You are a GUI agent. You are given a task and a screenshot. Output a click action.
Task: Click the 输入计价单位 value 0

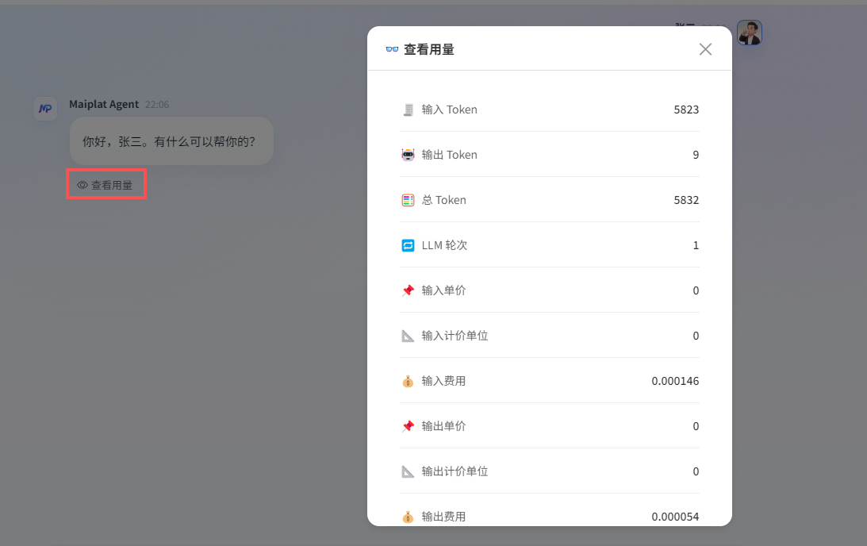(x=696, y=336)
